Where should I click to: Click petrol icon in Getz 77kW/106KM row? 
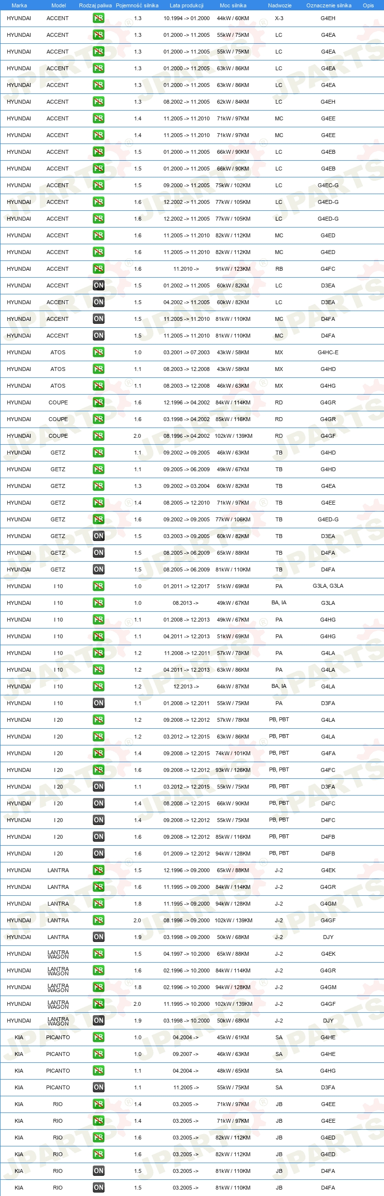[x=98, y=519]
